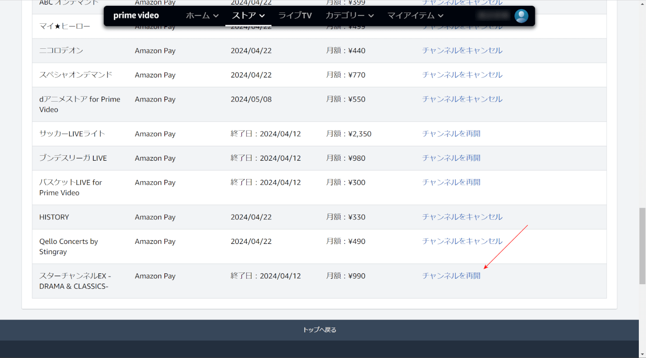646x358 pixels.
Task: Select the スターチャンネルEX -DRAMA & CLASSICS- name
Action: 75,281
